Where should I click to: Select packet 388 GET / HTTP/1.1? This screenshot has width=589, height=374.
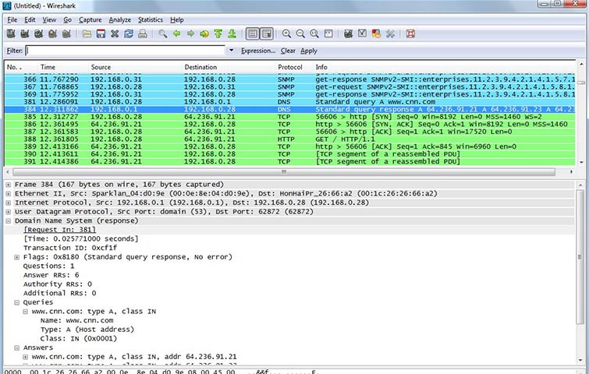click(289, 139)
